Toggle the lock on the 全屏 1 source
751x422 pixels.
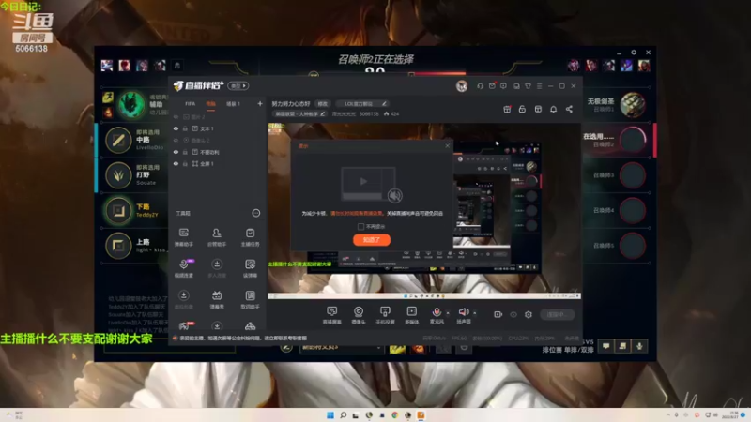tap(185, 163)
